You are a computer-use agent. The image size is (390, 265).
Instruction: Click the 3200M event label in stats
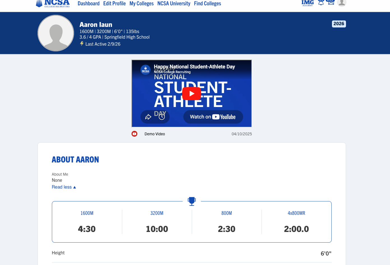(157, 213)
